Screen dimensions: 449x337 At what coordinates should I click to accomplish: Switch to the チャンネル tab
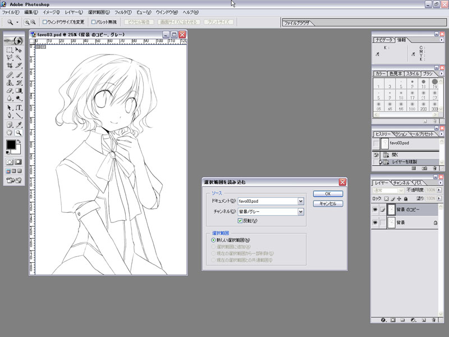coord(401,183)
